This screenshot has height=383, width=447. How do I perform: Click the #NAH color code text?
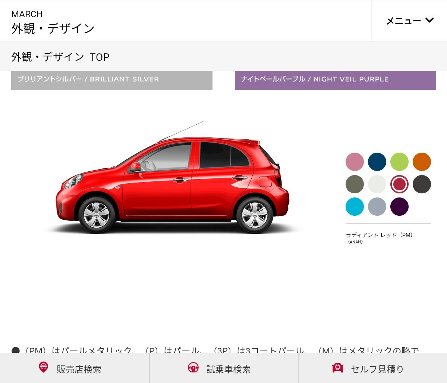click(355, 242)
